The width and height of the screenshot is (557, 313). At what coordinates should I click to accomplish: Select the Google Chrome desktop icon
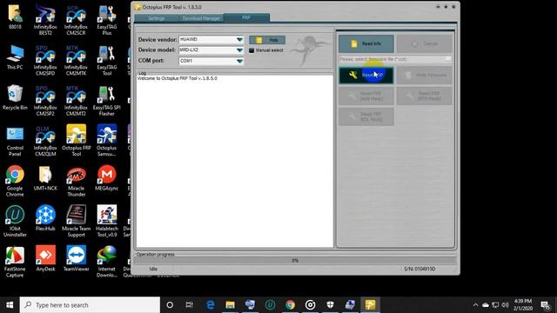(15, 181)
